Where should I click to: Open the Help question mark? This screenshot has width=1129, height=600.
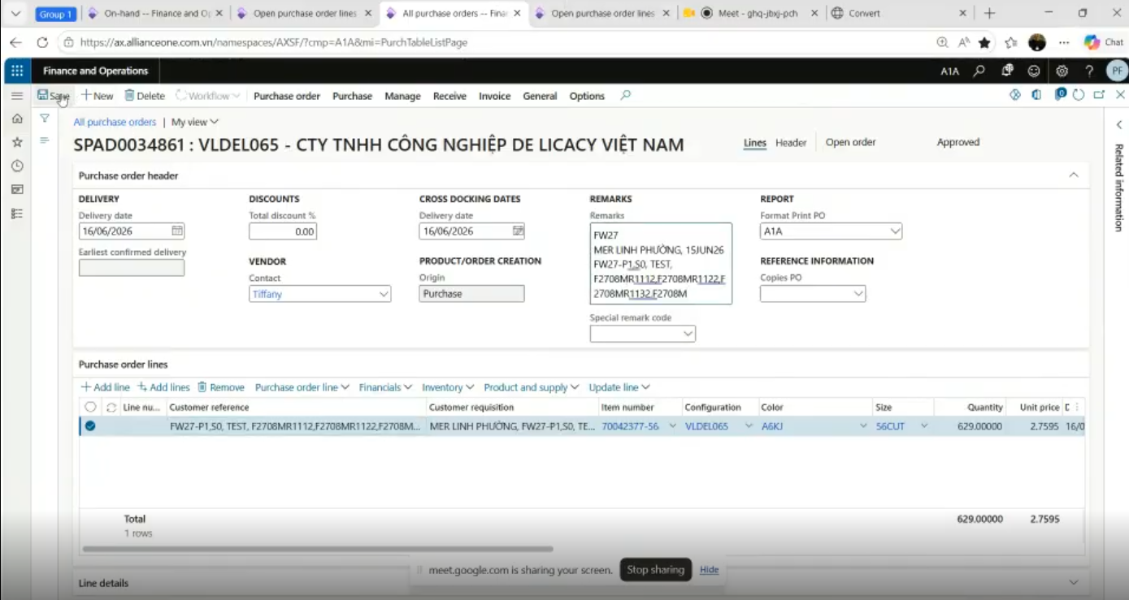pyautogui.click(x=1089, y=71)
